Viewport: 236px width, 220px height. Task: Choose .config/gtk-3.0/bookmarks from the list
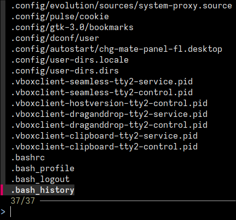pos(72,28)
